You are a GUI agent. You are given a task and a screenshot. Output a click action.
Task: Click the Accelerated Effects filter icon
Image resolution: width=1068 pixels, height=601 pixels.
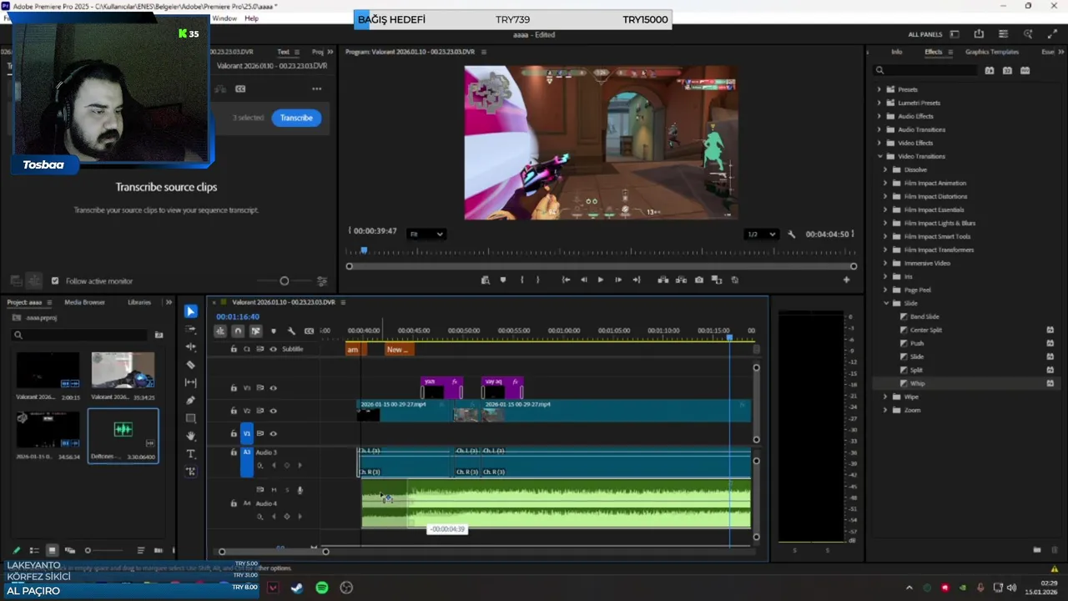(990, 71)
